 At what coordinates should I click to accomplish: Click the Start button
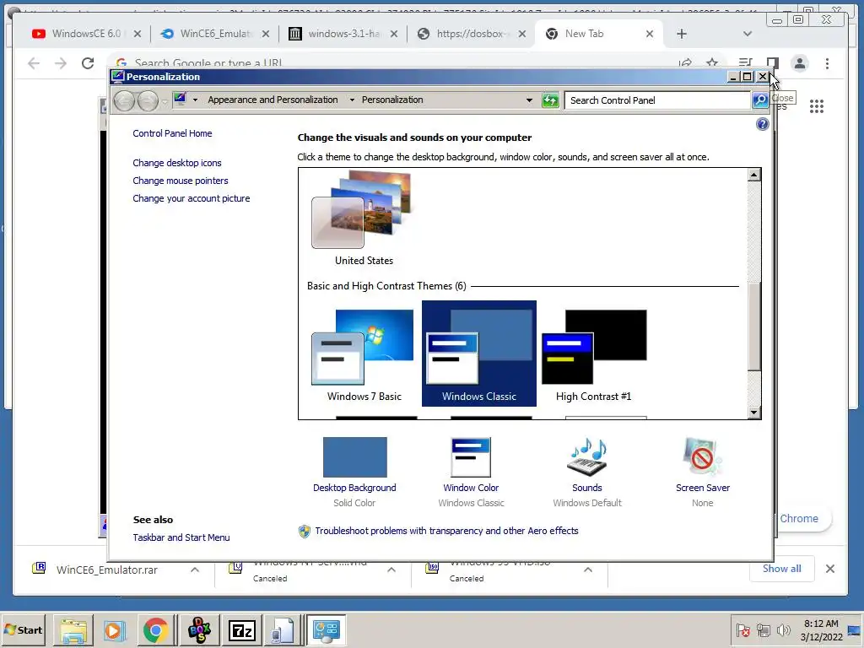(23, 630)
